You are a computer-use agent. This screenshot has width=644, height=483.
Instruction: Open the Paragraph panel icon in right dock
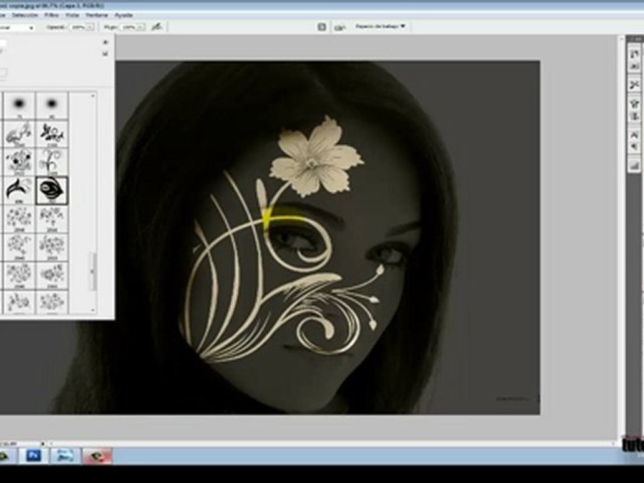point(635,147)
